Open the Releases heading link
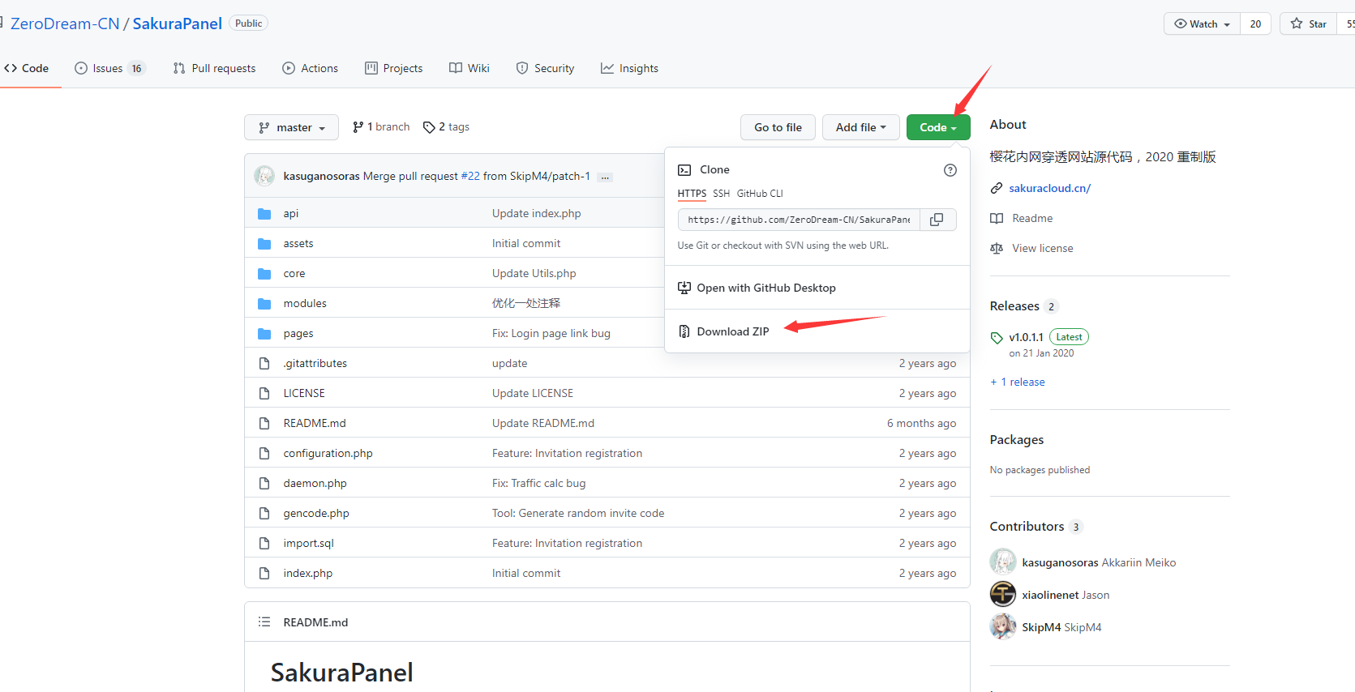 [1014, 306]
